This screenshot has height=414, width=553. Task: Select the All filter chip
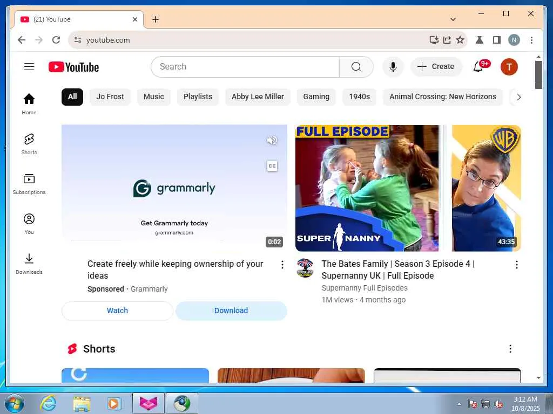72,97
